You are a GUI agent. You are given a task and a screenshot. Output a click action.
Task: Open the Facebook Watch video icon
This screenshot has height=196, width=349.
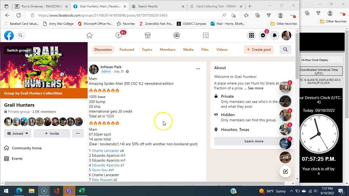[x=119, y=35]
